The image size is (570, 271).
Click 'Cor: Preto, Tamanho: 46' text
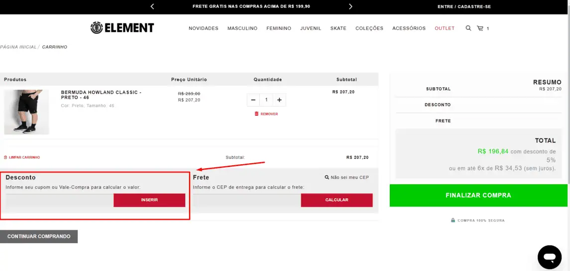[88, 106]
